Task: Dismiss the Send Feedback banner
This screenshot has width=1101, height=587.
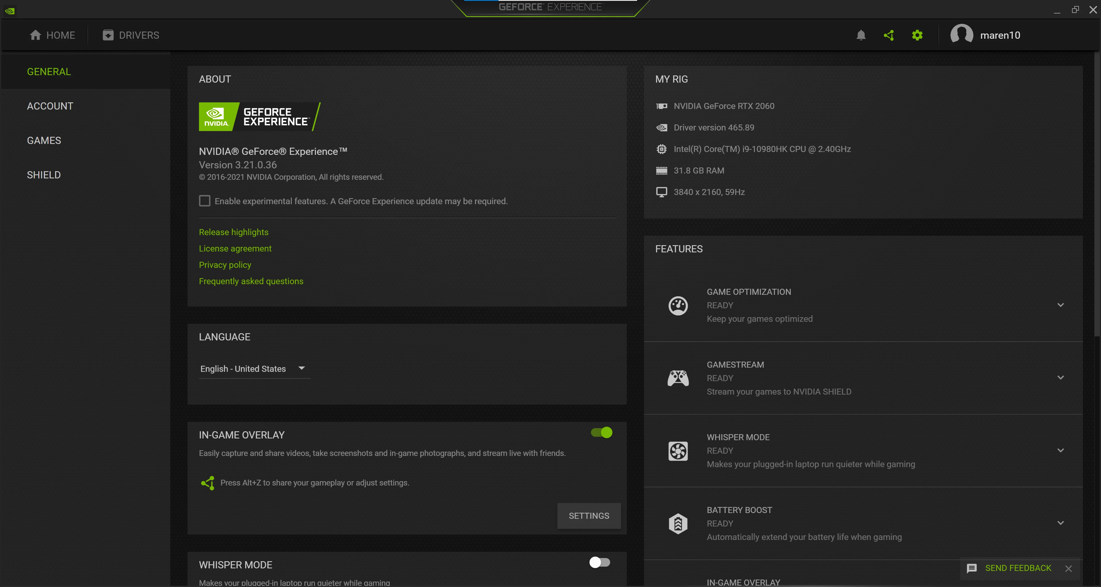Action: pos(1069,568)
